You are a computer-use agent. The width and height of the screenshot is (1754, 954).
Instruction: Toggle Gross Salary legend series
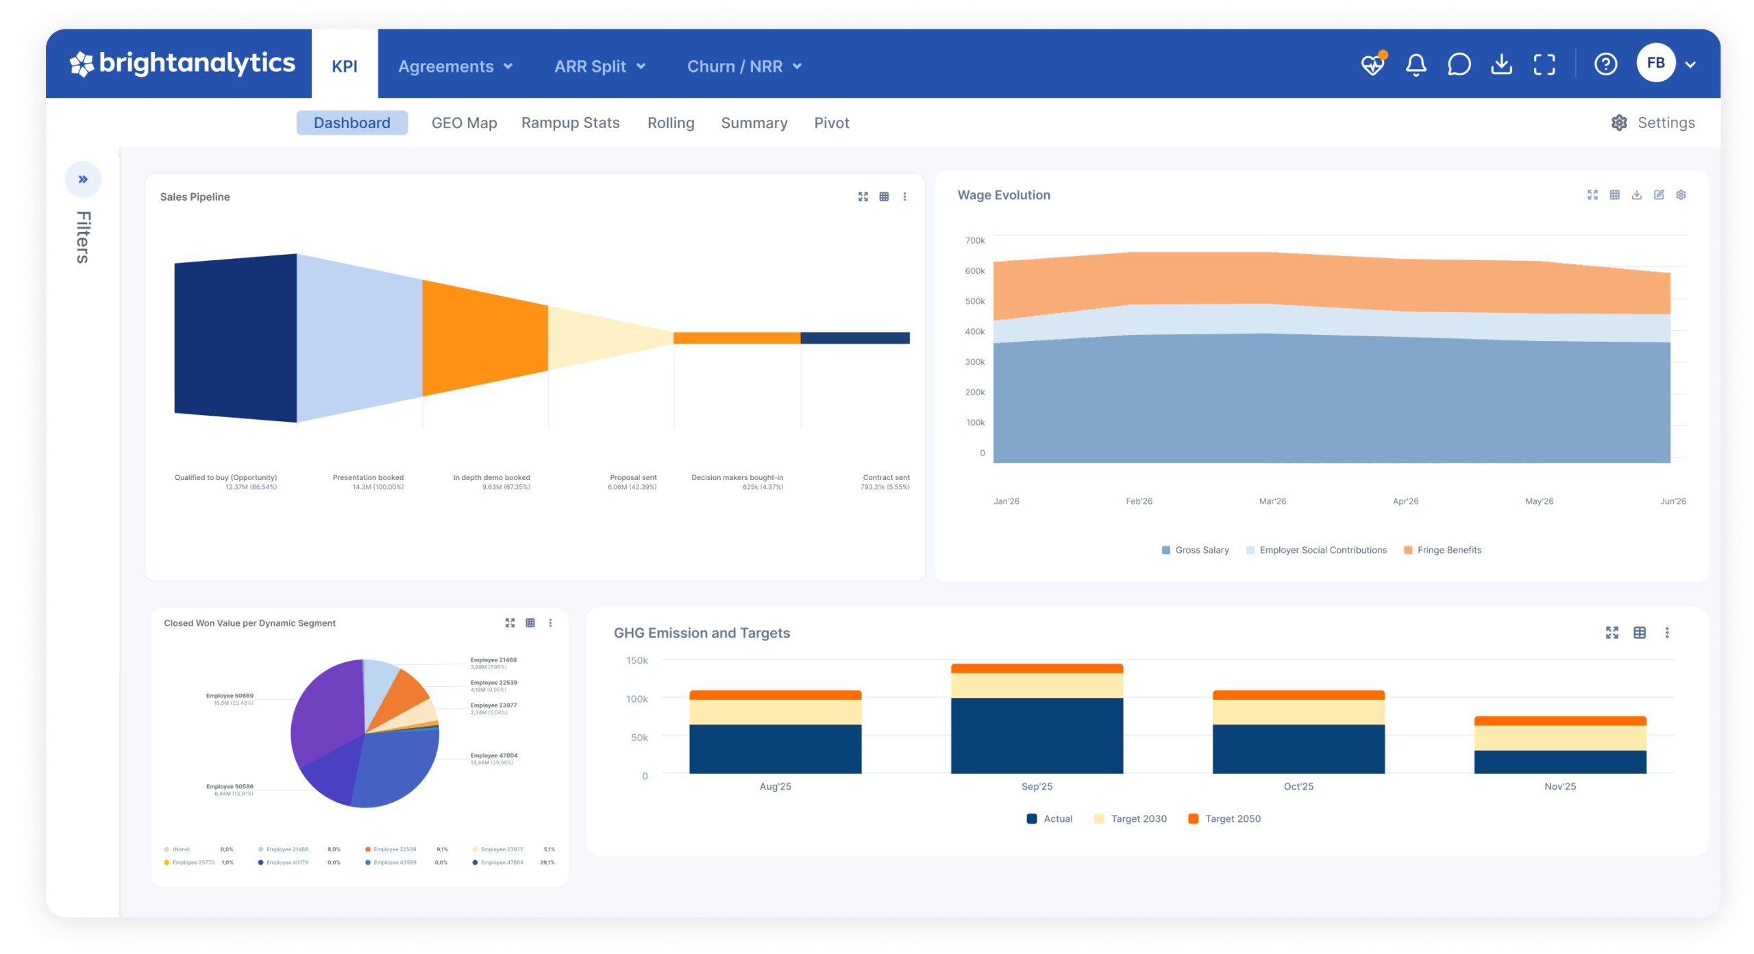[1194, 550]
